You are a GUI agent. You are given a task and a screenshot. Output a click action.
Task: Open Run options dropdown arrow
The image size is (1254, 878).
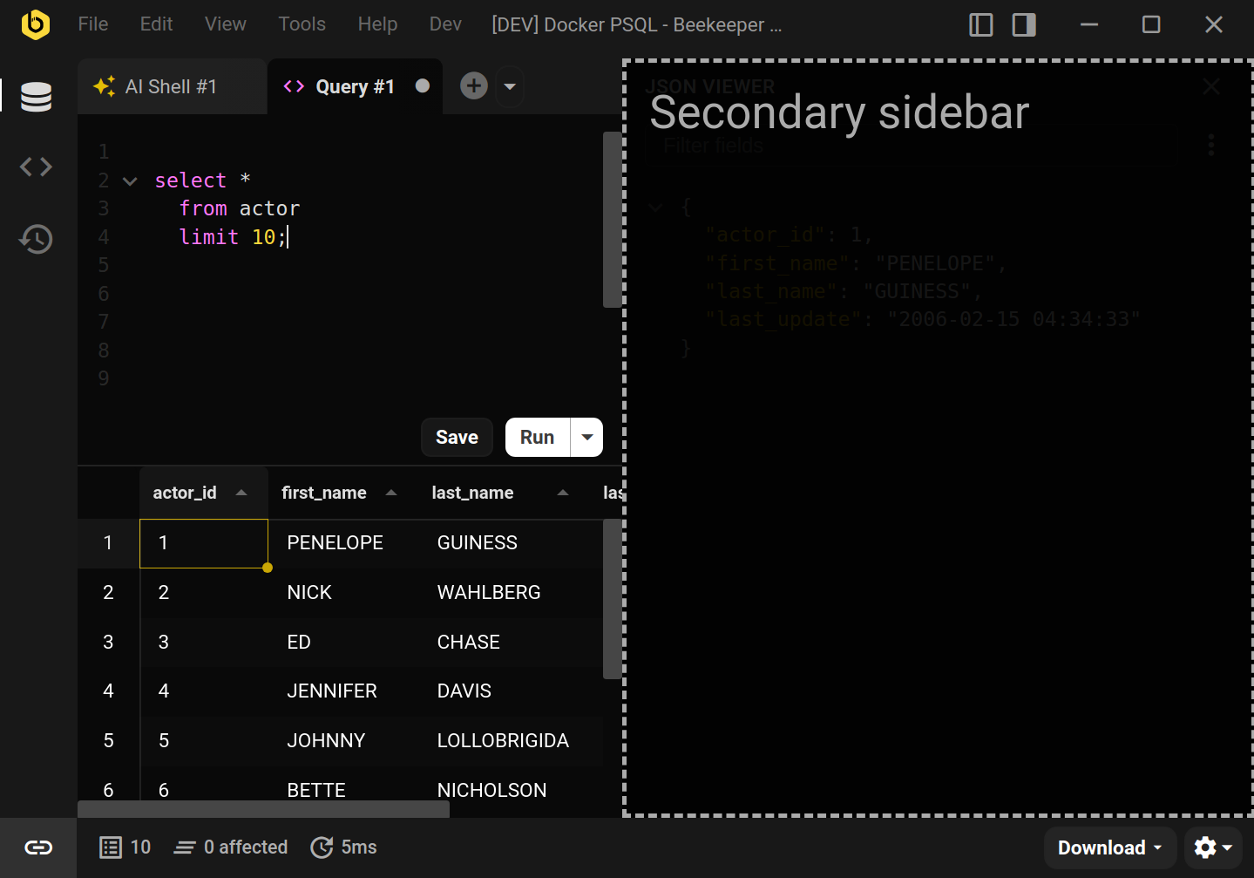(587, 438)
